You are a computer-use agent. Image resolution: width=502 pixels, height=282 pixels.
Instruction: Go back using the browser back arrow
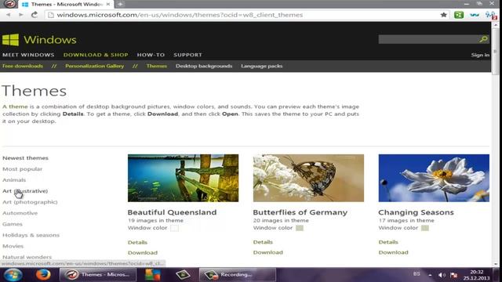[x=8, y=15]
